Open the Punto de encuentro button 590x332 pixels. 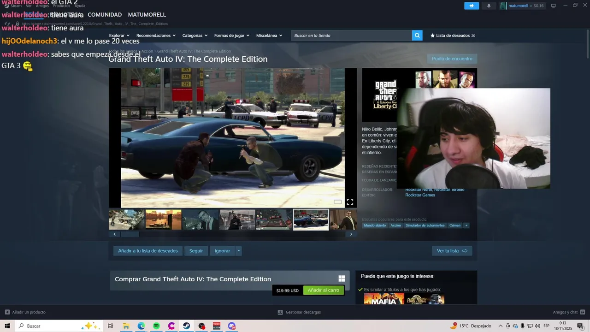[452, 59]
